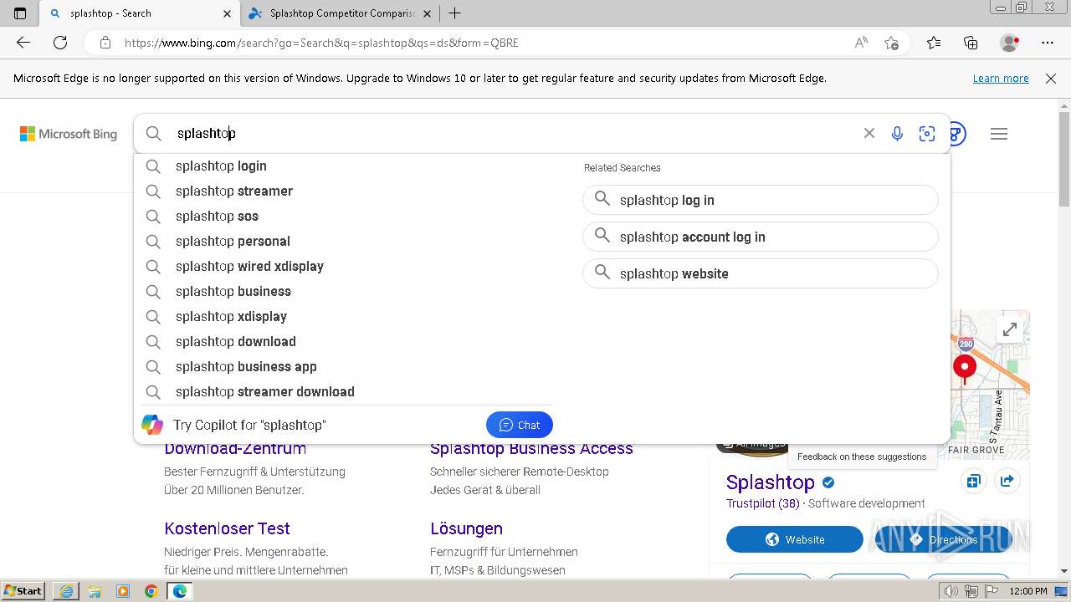Screen dimensions: 1071x602
Task: Open the Lösungen link
Action: click(466, 528)
